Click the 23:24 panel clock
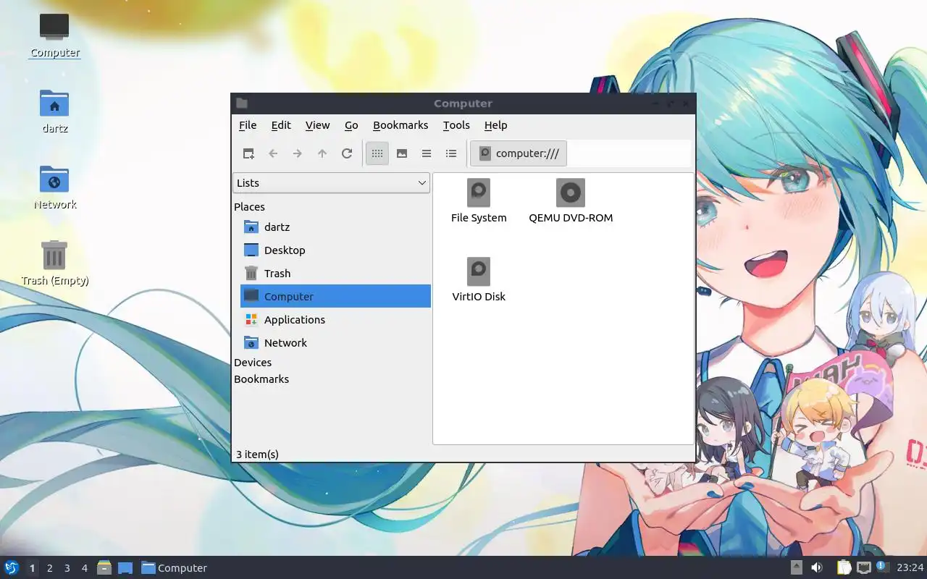Viewport: 927px width, 579px height. [910, 567]
